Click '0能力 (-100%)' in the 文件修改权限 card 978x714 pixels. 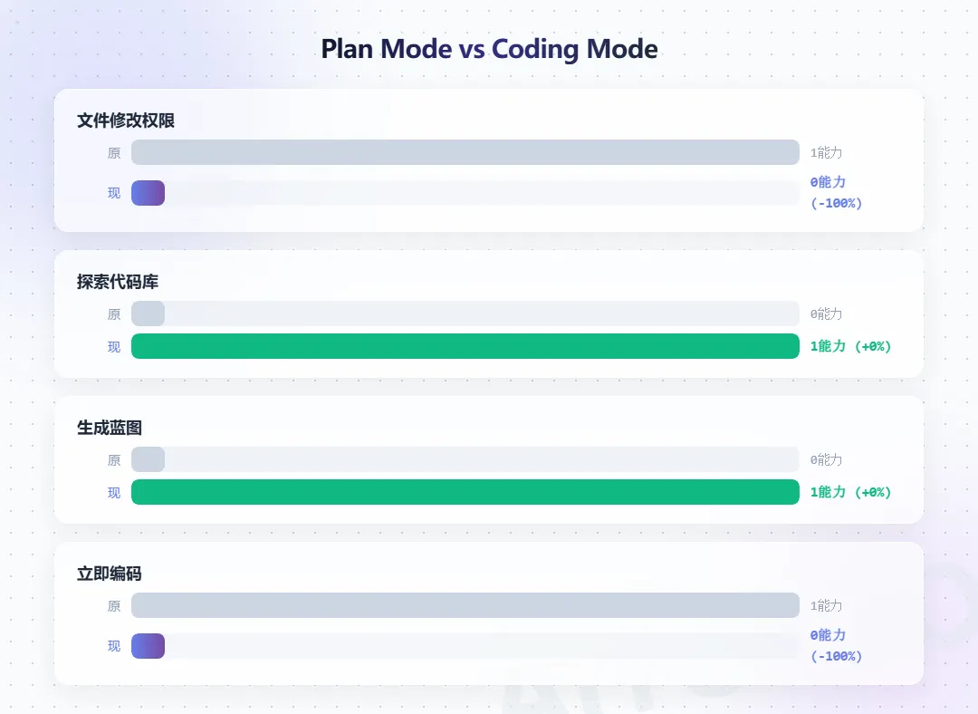click(x=836, y=192)
